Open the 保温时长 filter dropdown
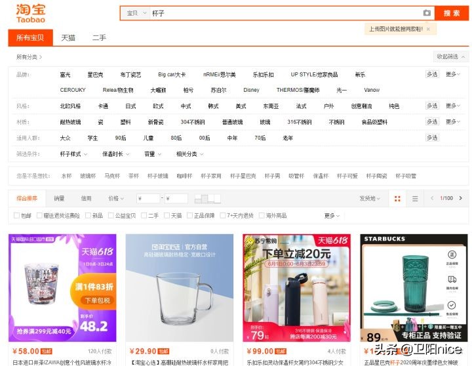This screenshot has width=472, height=366. [115, 154]
